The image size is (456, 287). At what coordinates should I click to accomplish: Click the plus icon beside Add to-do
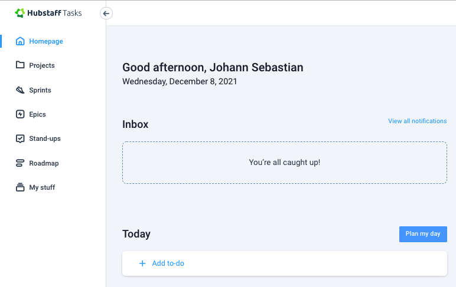[x=142, y=263]
